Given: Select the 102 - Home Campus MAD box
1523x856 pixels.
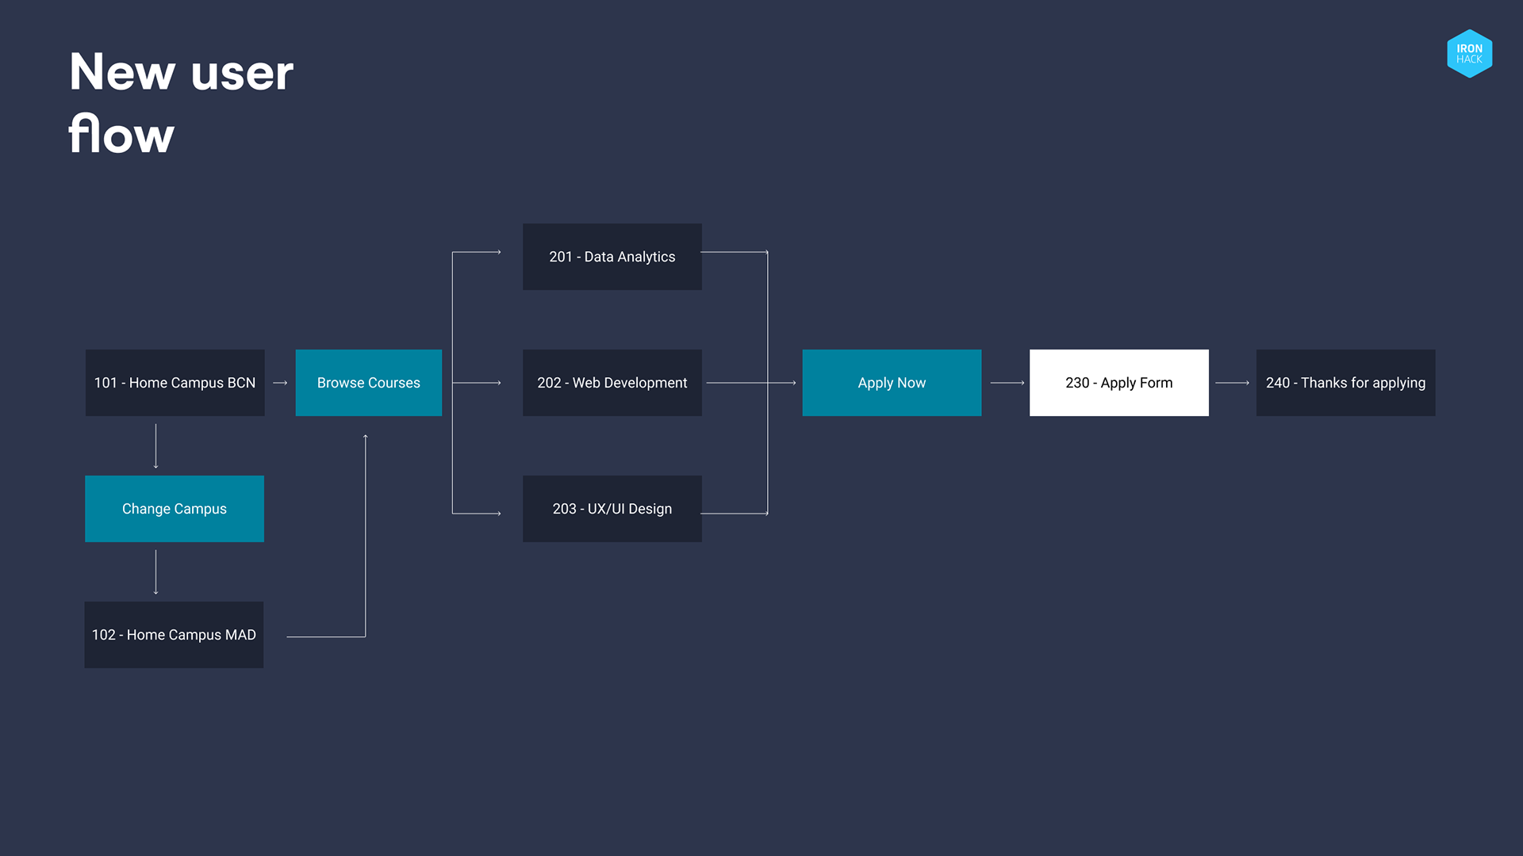Looking at the screenshot, I should 174,635.
